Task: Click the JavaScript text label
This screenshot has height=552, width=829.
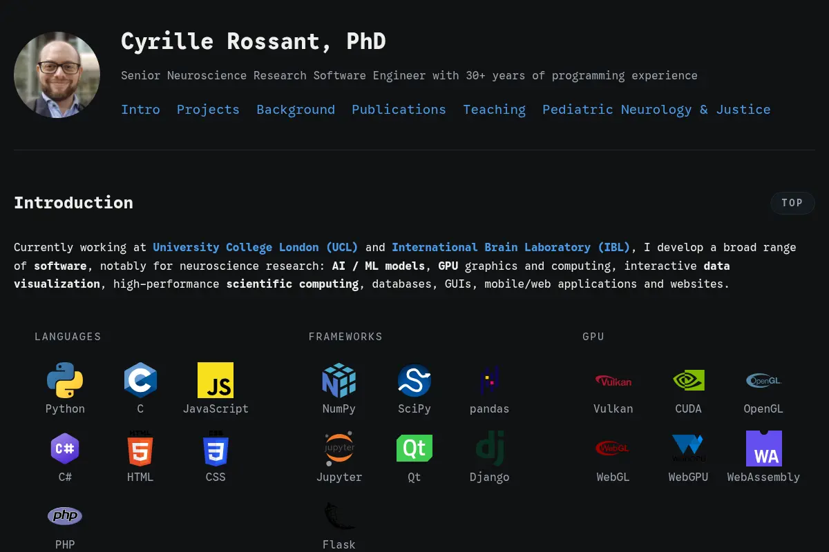Action: tap(216, 408)
